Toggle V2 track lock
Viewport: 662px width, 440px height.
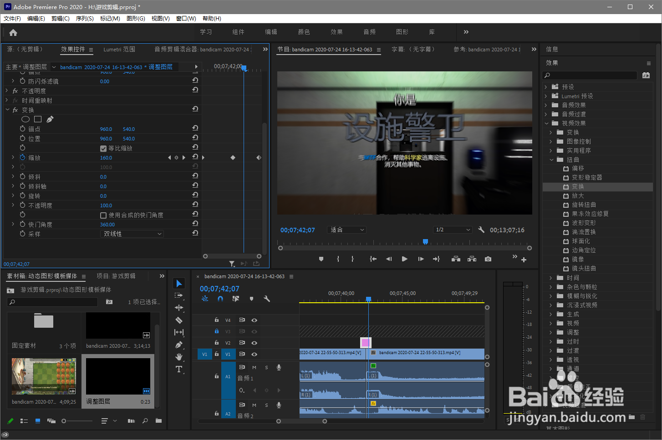coord(217,343)
